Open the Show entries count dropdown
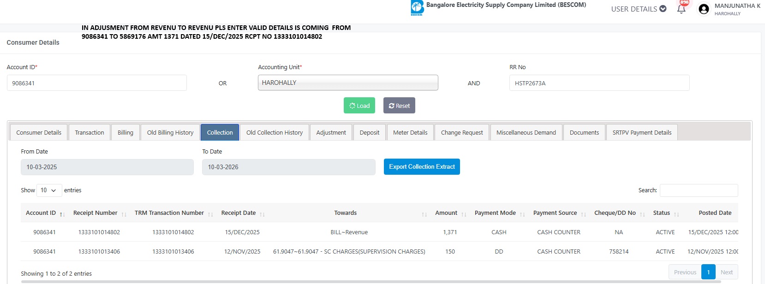Viewport: 765px width, 284px height. click(49, 190)
